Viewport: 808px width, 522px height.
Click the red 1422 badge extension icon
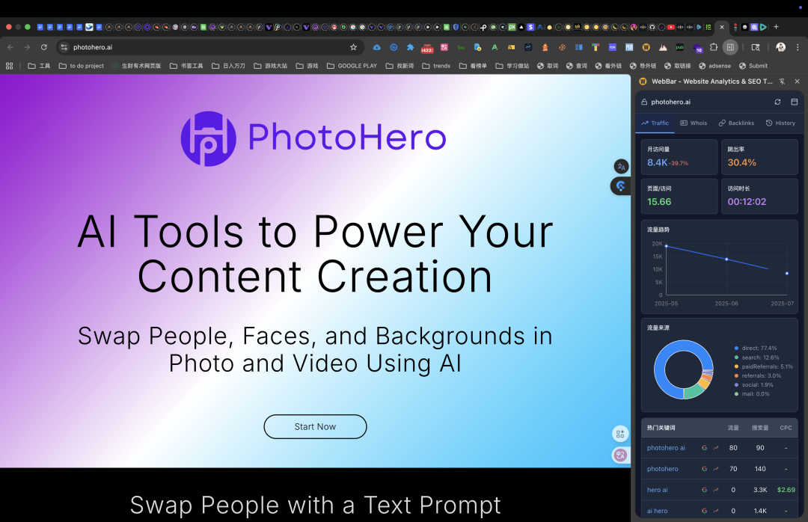click(427, 48)
